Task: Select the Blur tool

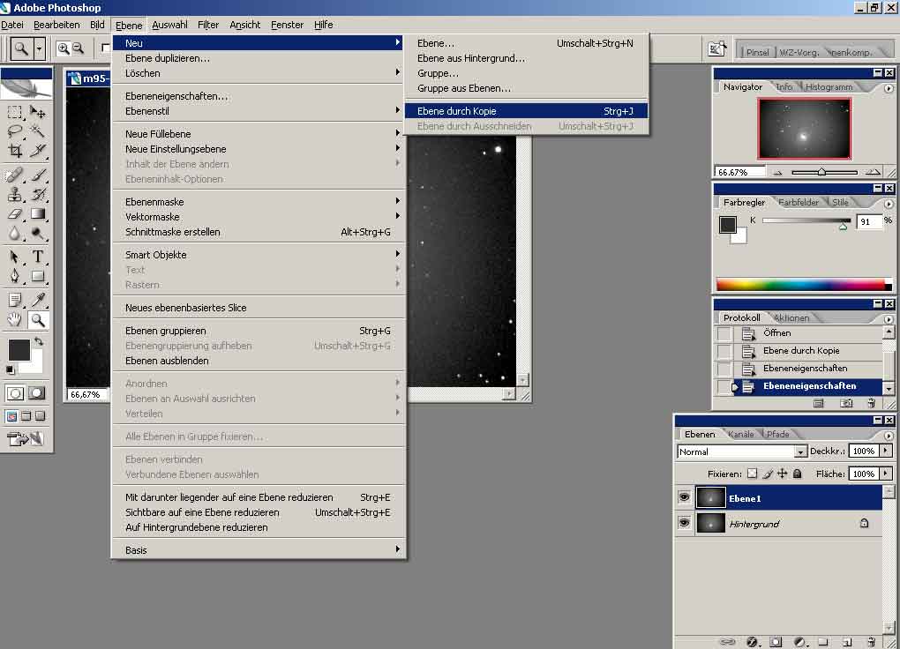Action: 15,234
